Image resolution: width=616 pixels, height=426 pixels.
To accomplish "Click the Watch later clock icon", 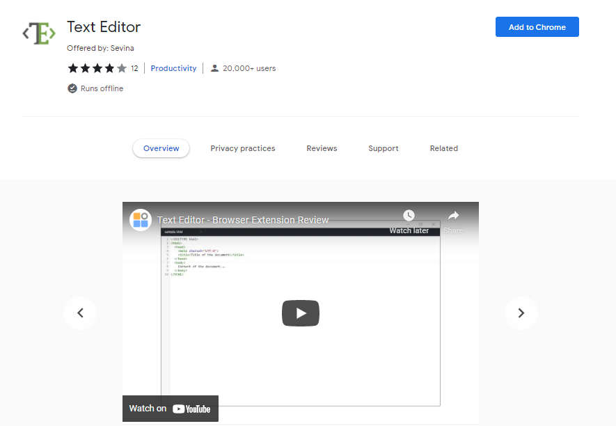I will click(409, 216).
